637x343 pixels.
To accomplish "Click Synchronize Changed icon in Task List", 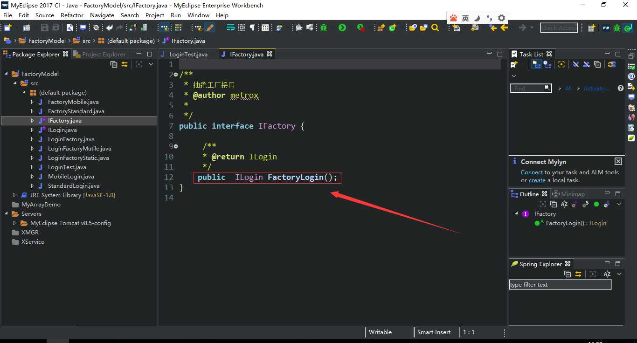I will coord(611,64).
